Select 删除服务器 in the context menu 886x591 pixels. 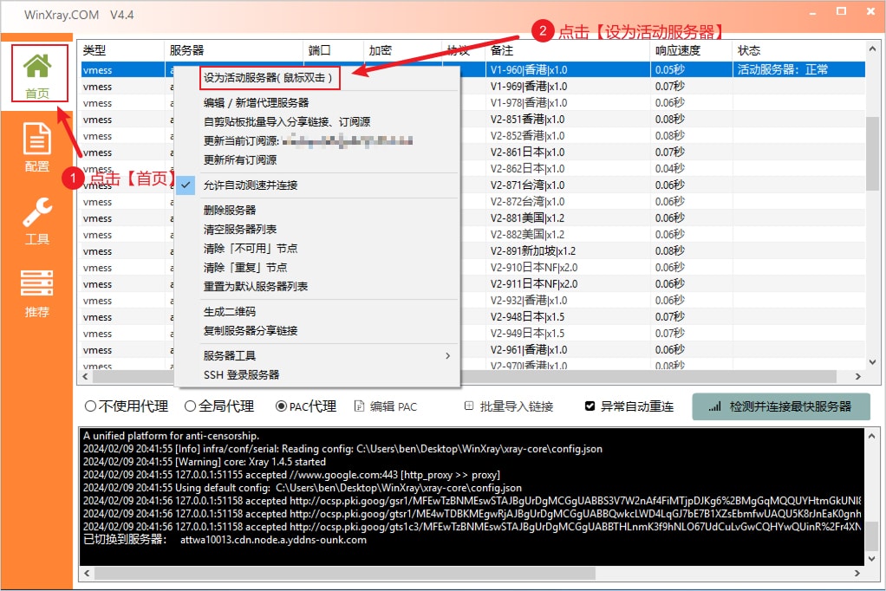click(x=230, y=211)
